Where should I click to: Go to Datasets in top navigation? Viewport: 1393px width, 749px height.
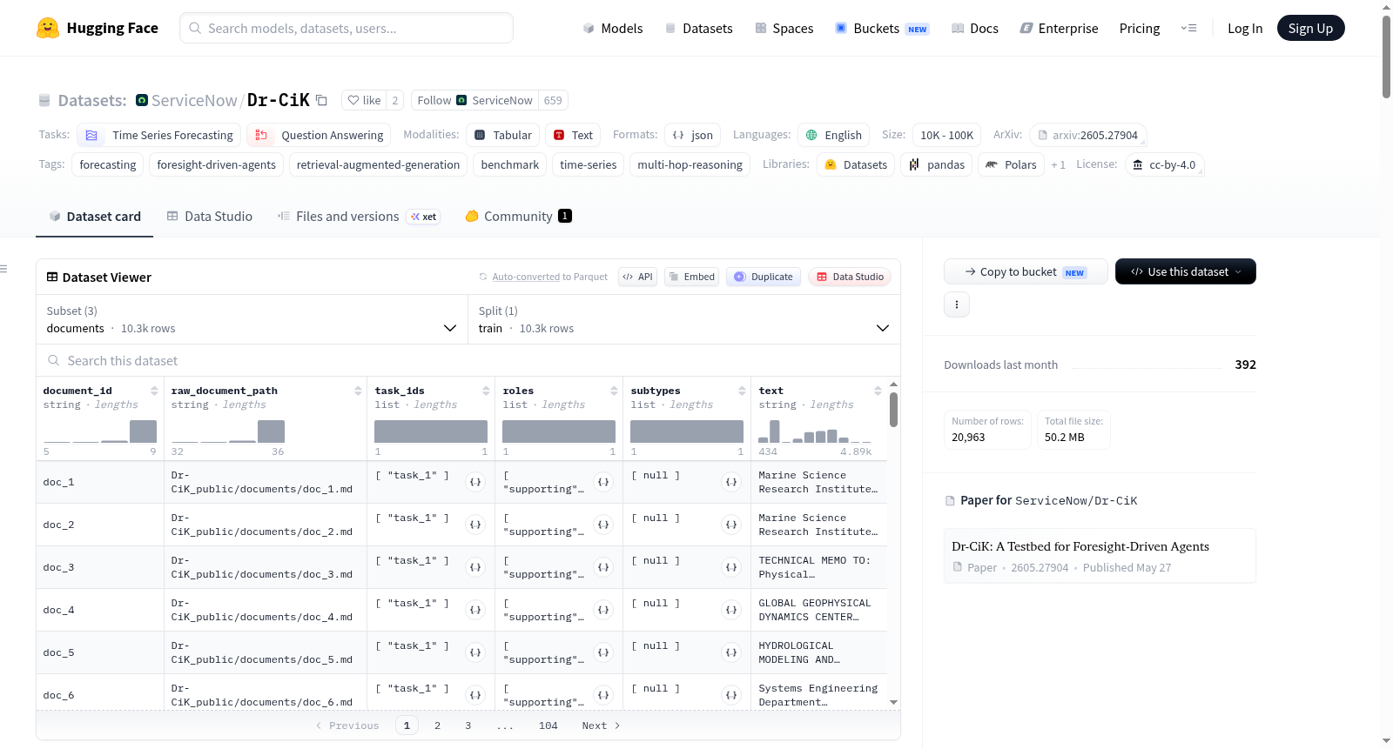coord(698,28)
